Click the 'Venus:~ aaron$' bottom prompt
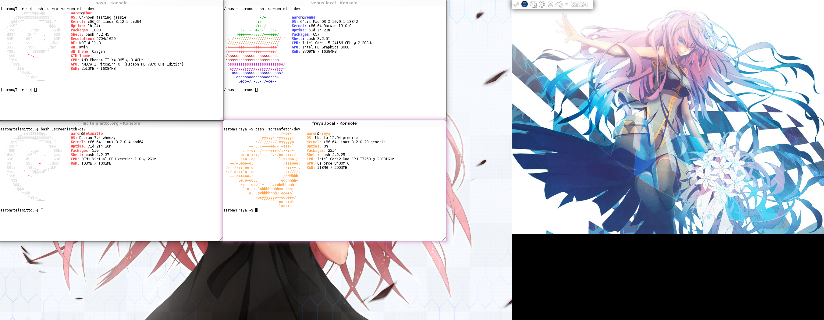Screen dimensions: 824x320 pyautogui.click(x=238, y=90)
